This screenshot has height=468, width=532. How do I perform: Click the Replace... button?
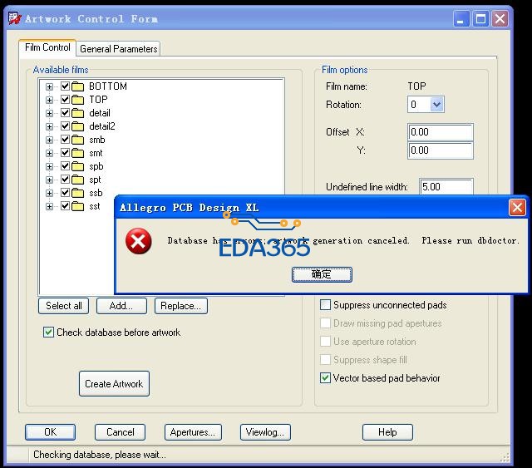coord(181,306)
